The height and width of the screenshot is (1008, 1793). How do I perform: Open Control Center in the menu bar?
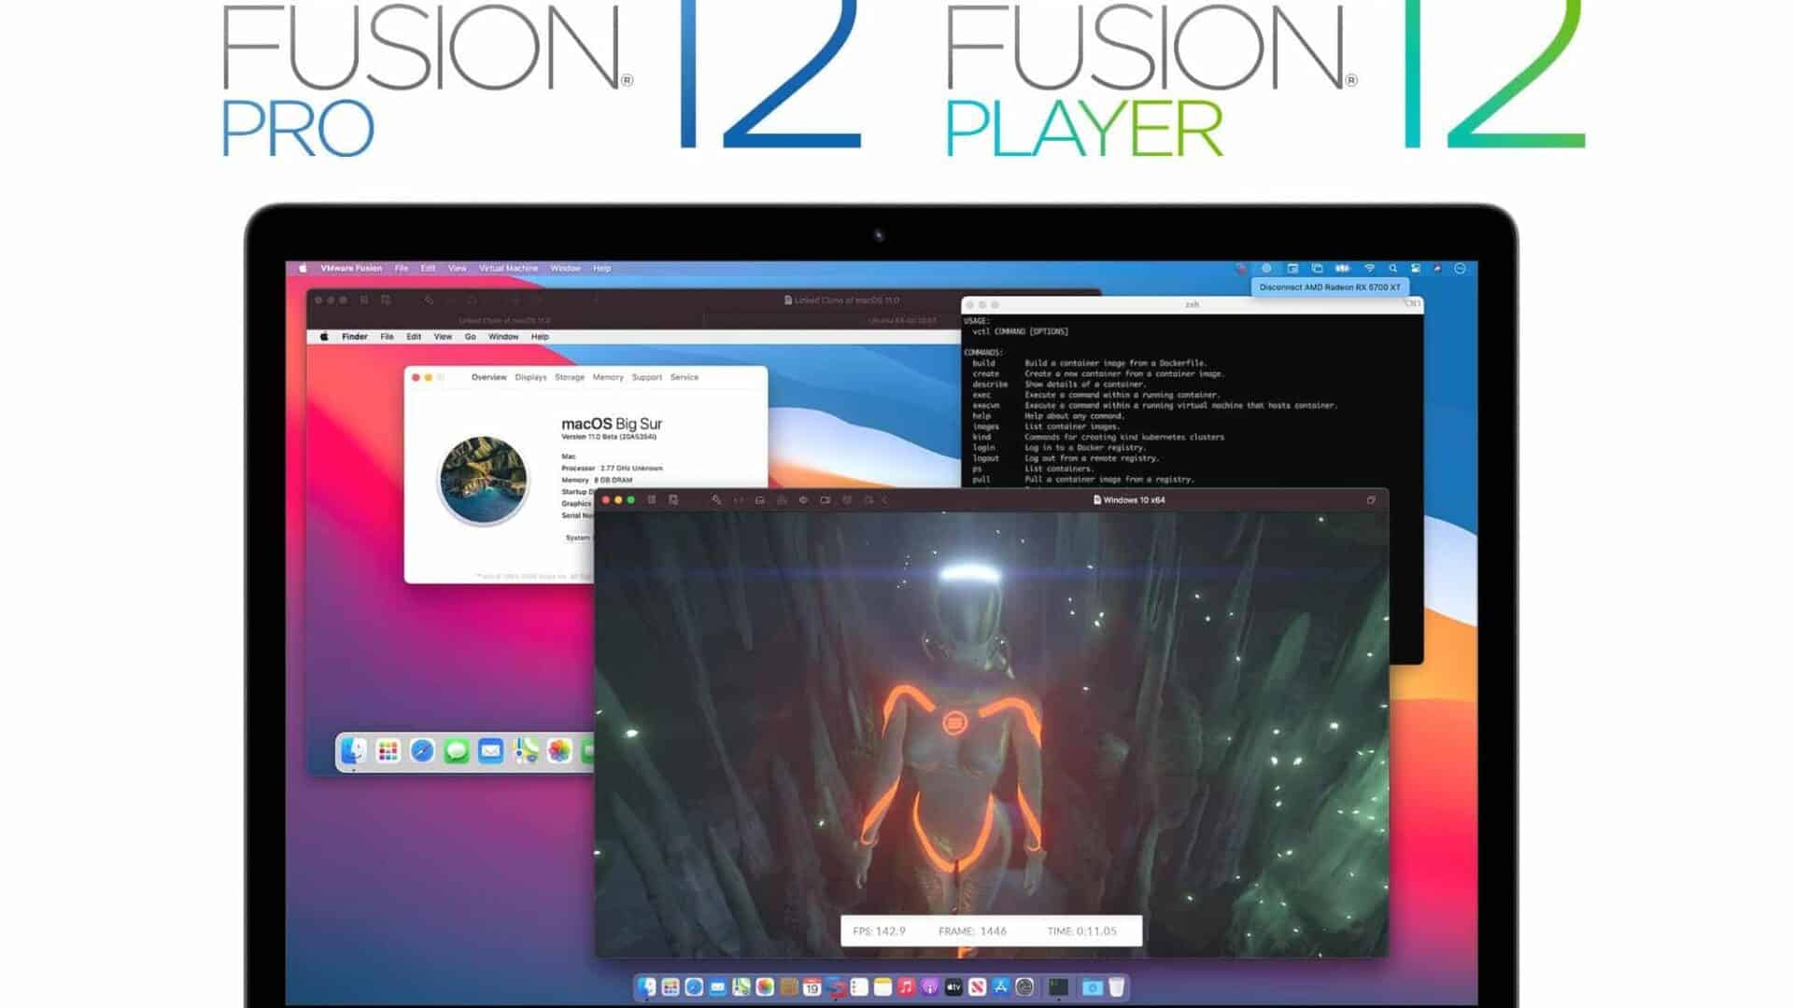[x=1415, y=268]
